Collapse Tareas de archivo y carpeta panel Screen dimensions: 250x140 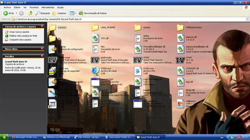click(42, 26)
